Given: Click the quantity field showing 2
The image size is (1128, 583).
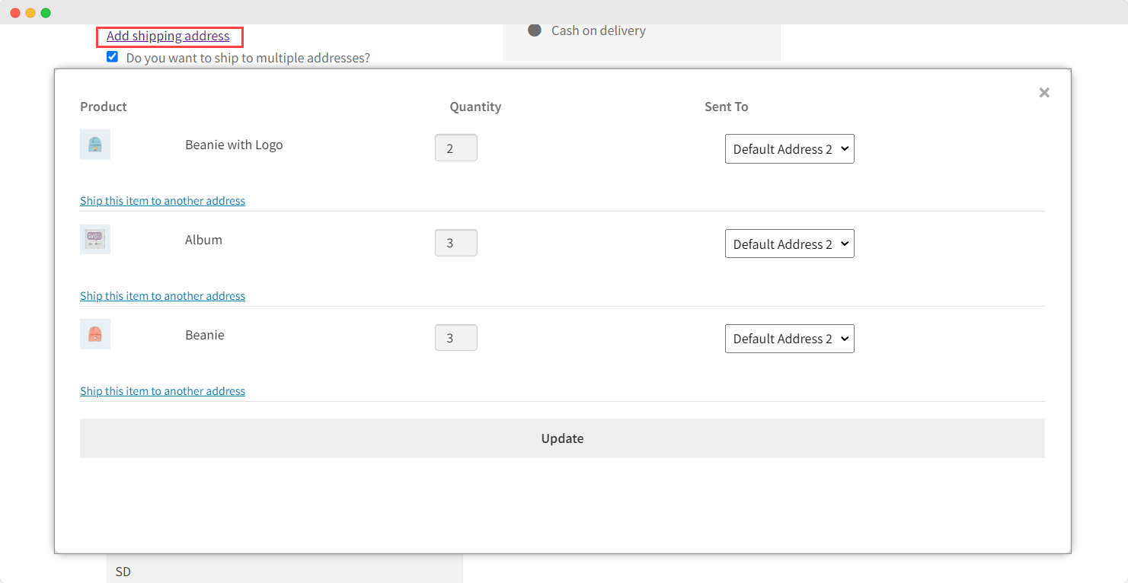Looking at the screenshot, I should tap(455, 147).
